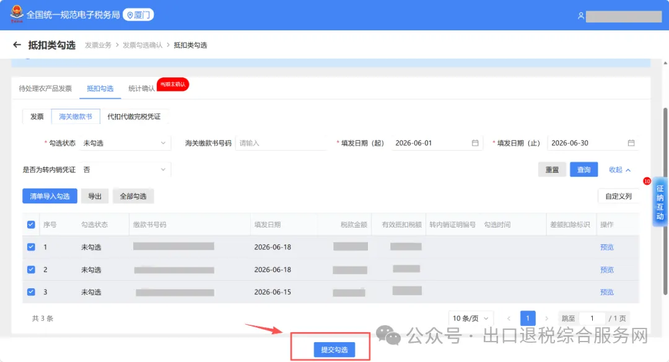
Task: Click the 导出 button
Action: (x=95, y=196)
